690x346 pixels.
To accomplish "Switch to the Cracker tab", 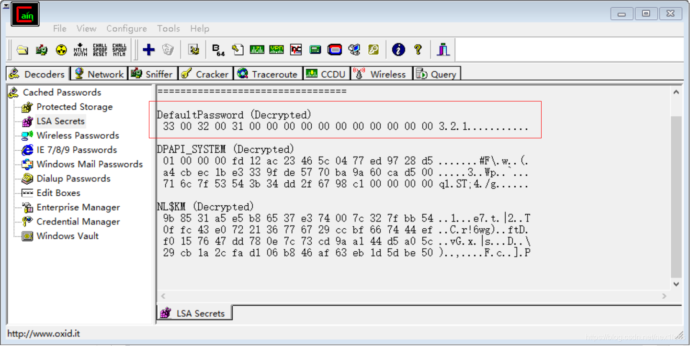I will 205,74.
